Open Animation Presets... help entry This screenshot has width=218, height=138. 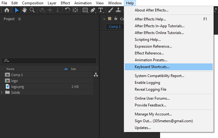169,60
